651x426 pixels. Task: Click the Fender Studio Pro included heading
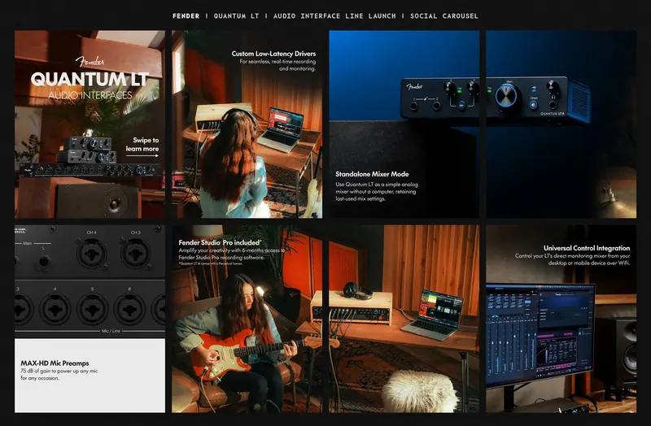[x=220, y=242]
